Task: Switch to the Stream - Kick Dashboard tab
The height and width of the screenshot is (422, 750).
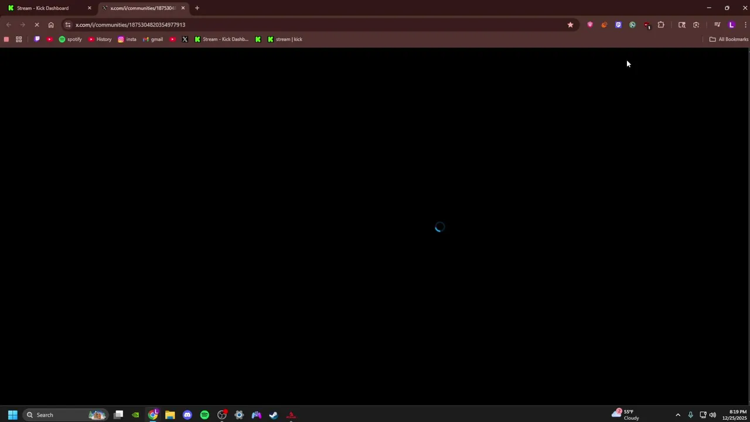Action: tap(50, 8)
